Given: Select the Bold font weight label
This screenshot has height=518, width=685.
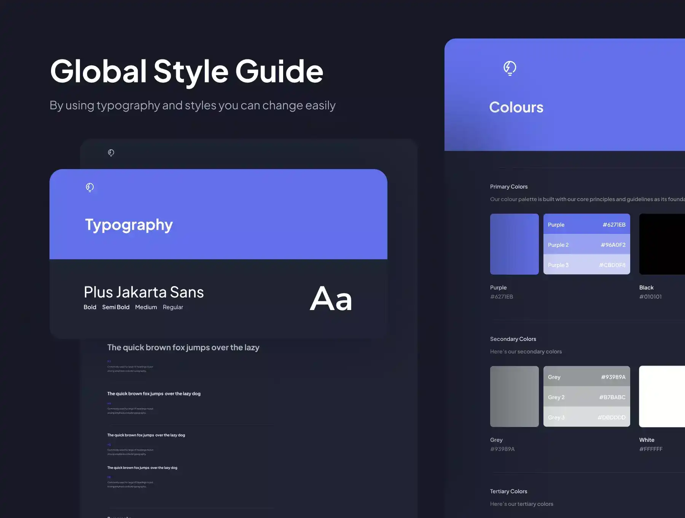Looking at the screenshot, I should pos(90,307).
